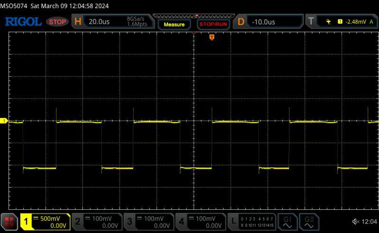379x233 pixels.
Task: Click the speaker mute icon
Action: (355, 222)
